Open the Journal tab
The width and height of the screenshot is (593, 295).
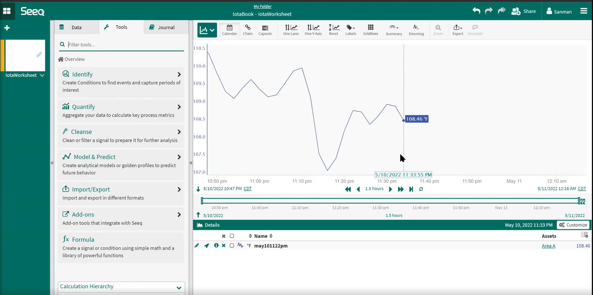(x=166, y=27)
